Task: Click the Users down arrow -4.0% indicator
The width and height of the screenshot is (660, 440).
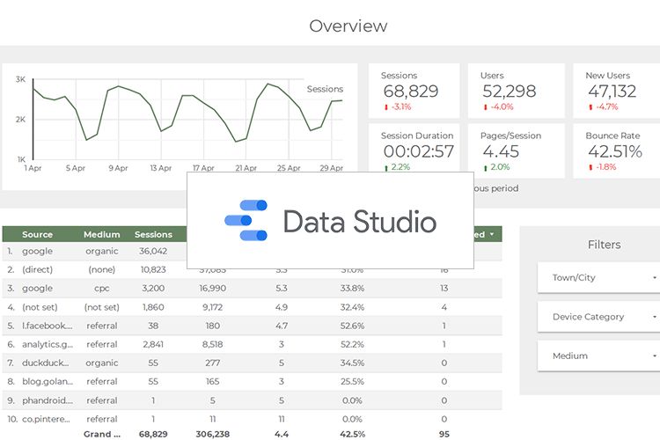Action: click(x=498, y=107)
